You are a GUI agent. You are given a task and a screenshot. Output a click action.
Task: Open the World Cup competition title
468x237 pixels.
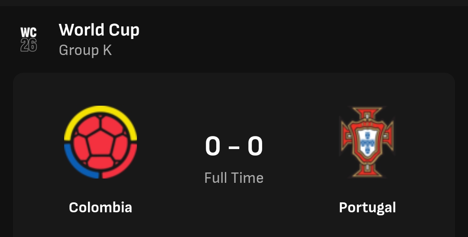[99, 30]
